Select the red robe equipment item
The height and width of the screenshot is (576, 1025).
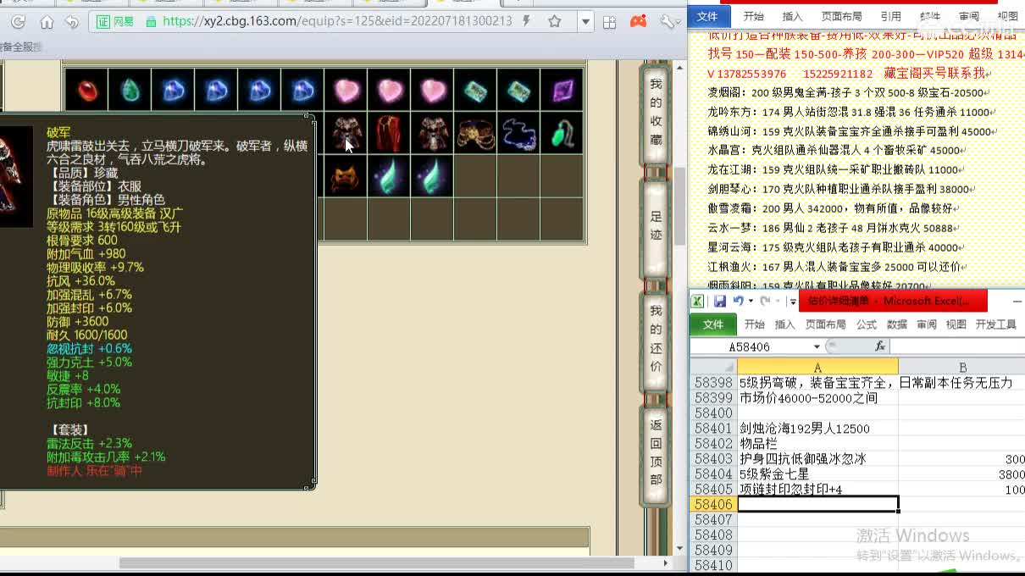pyautogui.click(x=389, y=133)
